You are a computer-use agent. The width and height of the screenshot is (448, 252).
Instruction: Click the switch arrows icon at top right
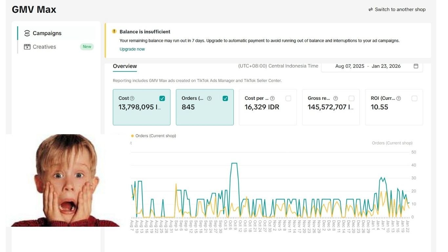(371, 10)
